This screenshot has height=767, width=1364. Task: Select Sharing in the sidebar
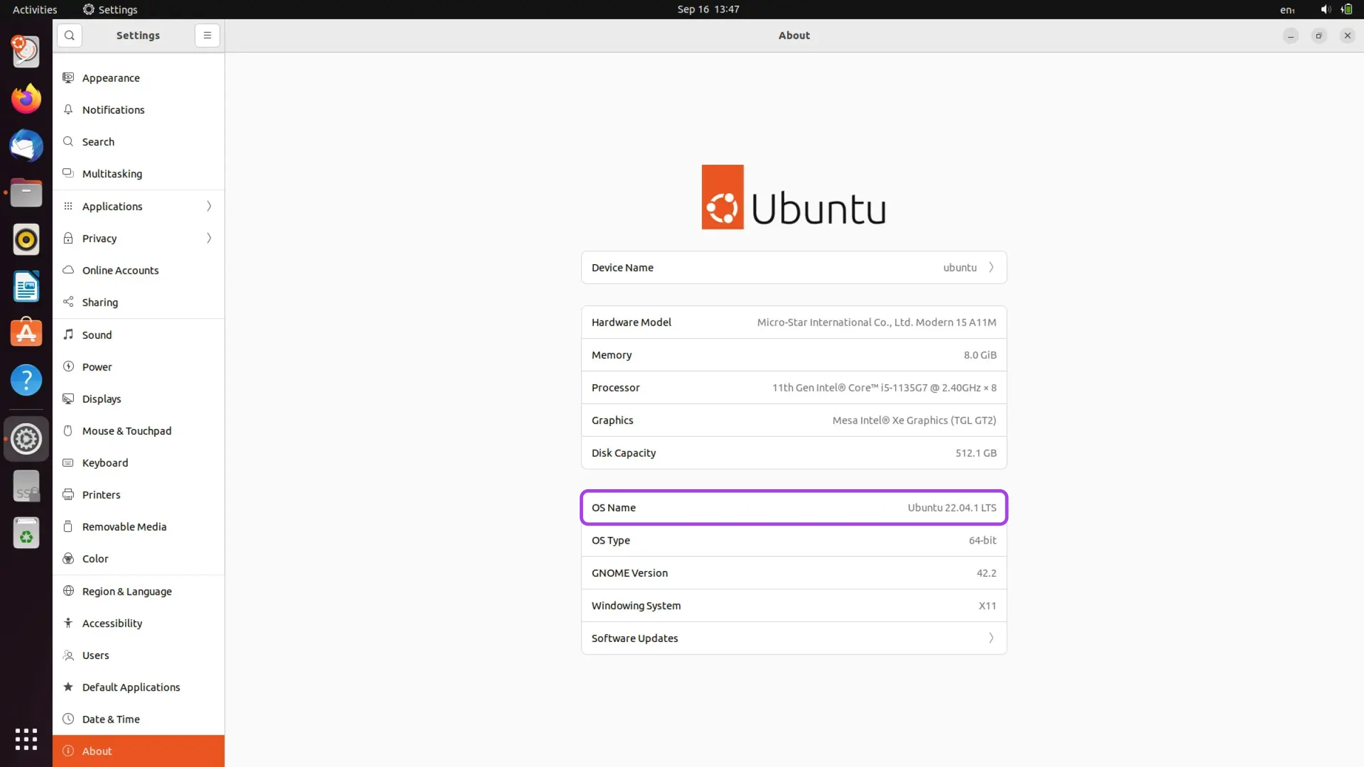pyautogui.click(x=139, y=302)
